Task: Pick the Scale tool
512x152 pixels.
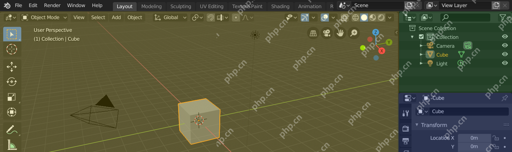Action: tap(12, 97)
